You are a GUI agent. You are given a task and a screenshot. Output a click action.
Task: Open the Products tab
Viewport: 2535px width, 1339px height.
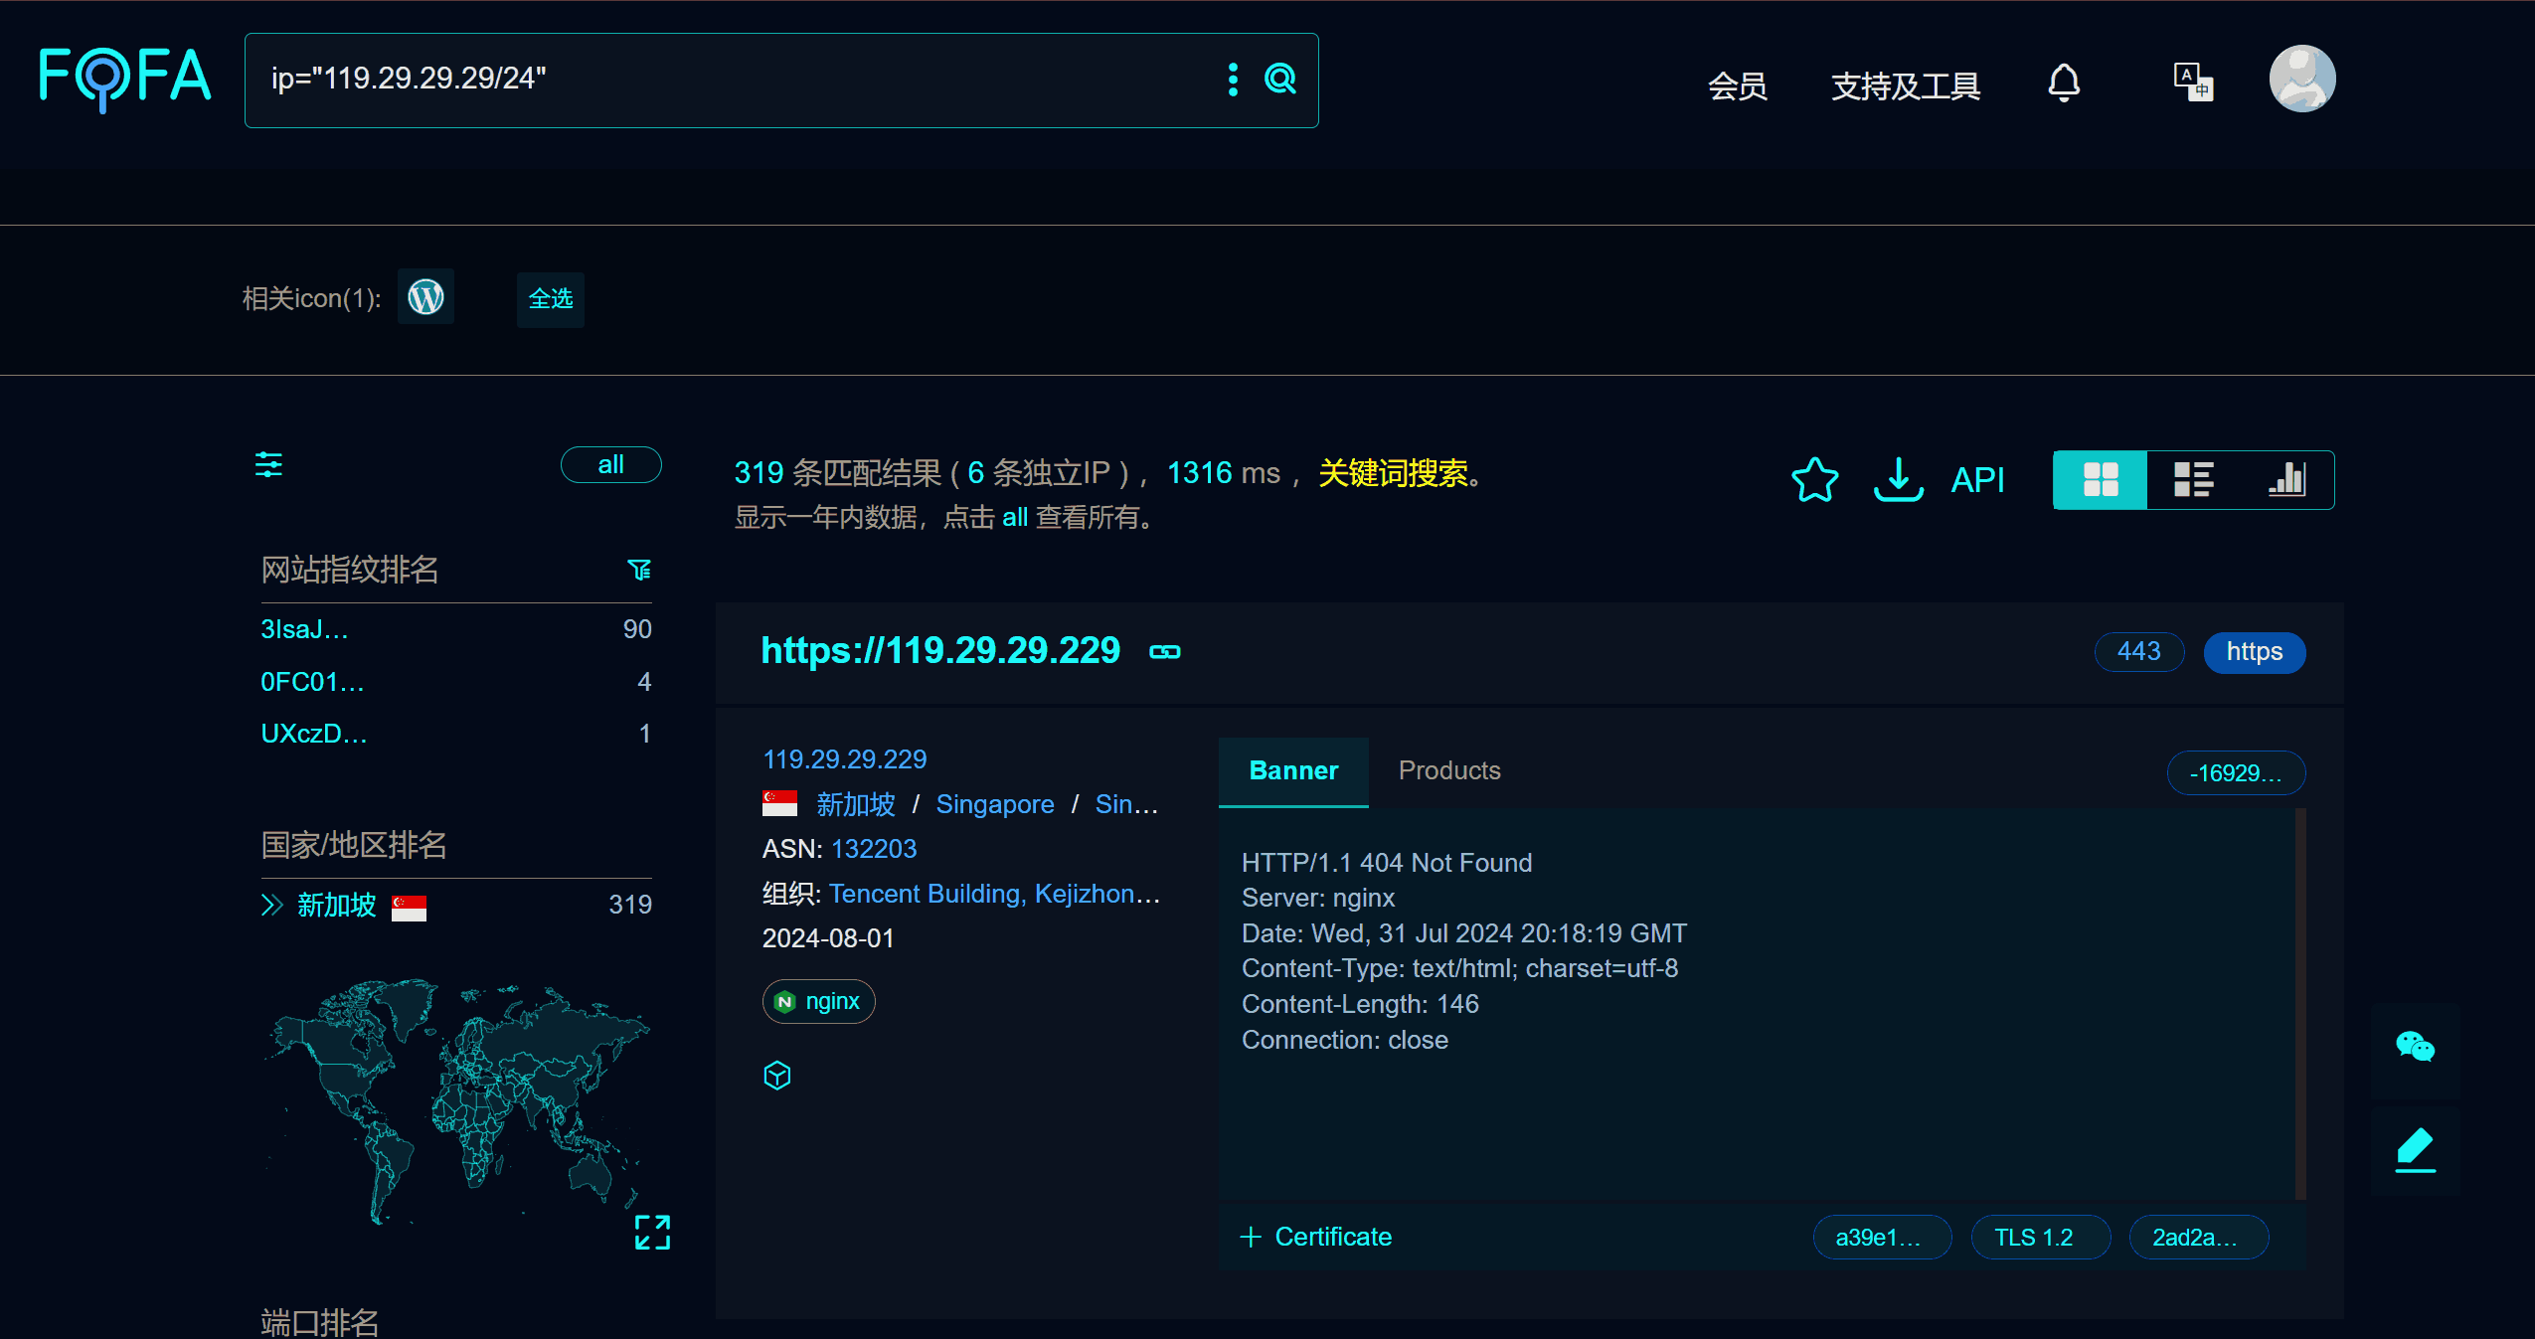1448,770
